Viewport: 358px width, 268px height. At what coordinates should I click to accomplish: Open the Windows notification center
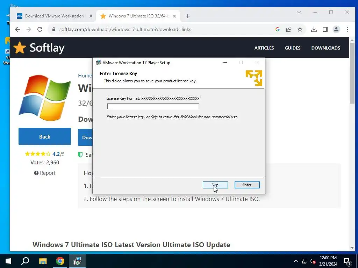click(x=346, y=261)
